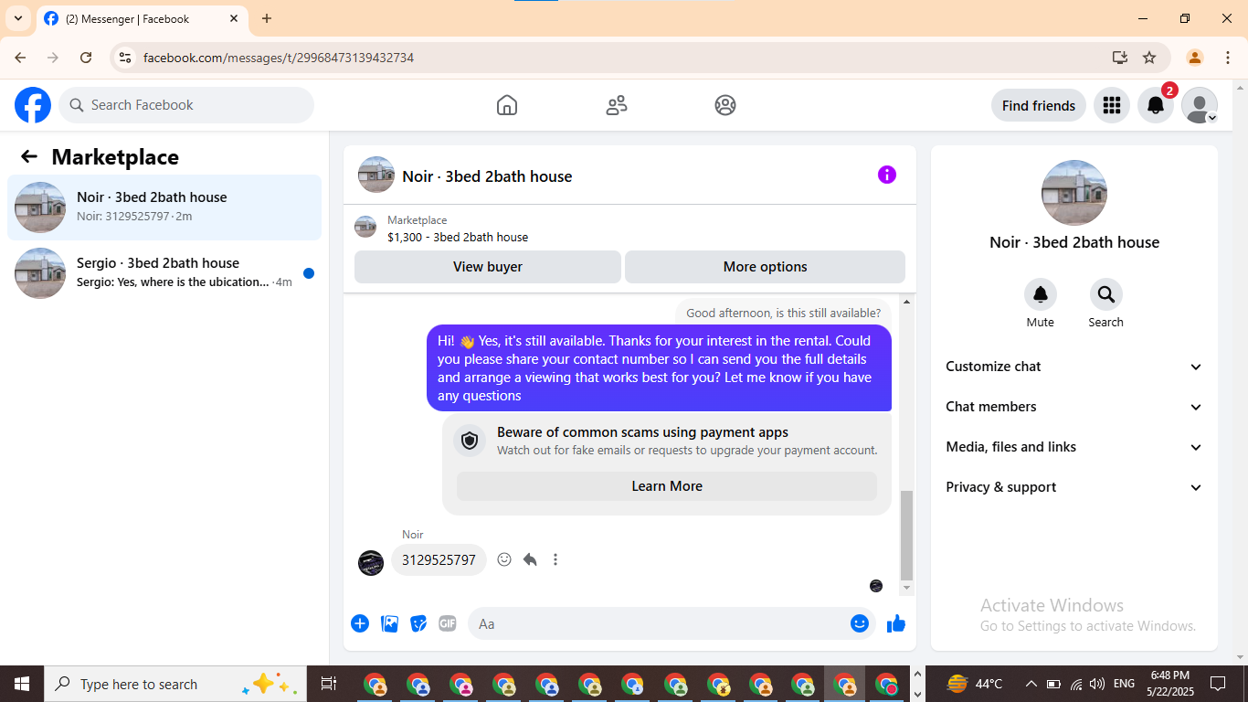Open weather widget showing 44°C
This screenshot has height=702, width=1248.
point(974,684)
